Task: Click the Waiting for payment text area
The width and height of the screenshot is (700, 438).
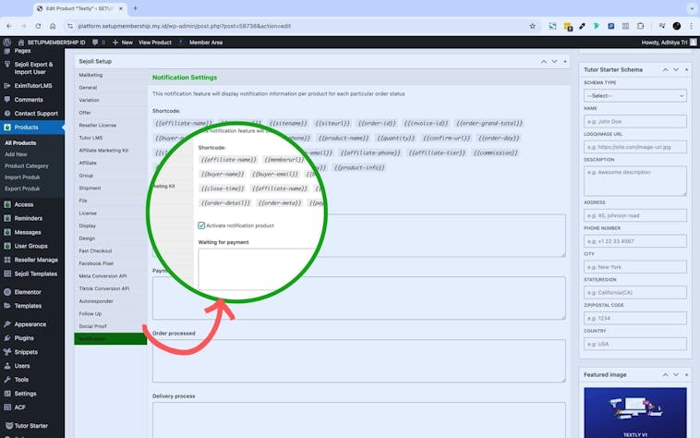Action: click(259, 269)
